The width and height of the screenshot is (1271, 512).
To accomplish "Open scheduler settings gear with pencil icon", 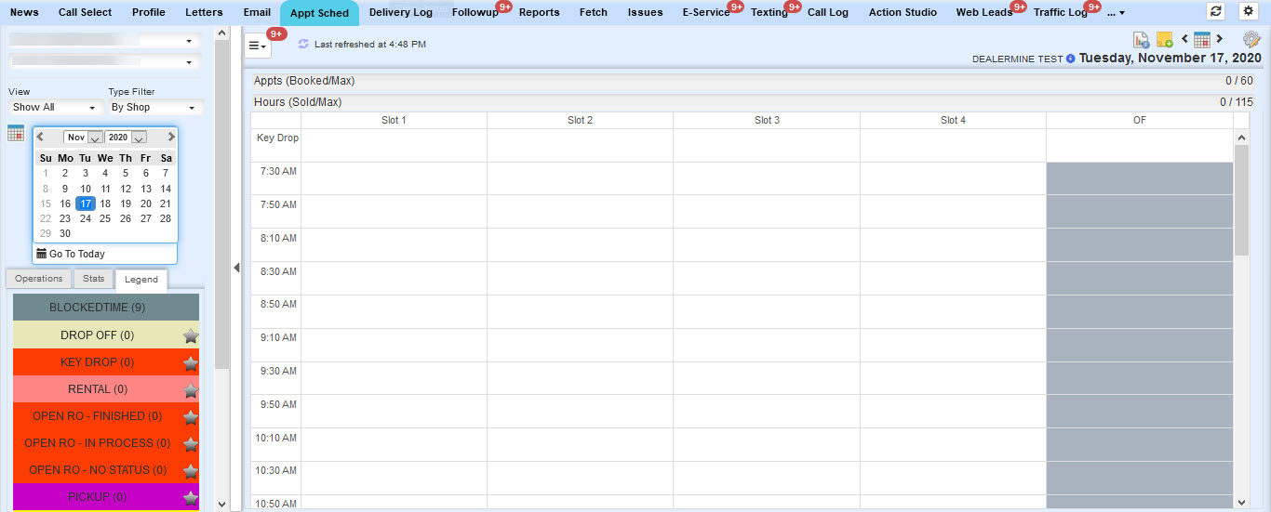I will pos(1251,39).
